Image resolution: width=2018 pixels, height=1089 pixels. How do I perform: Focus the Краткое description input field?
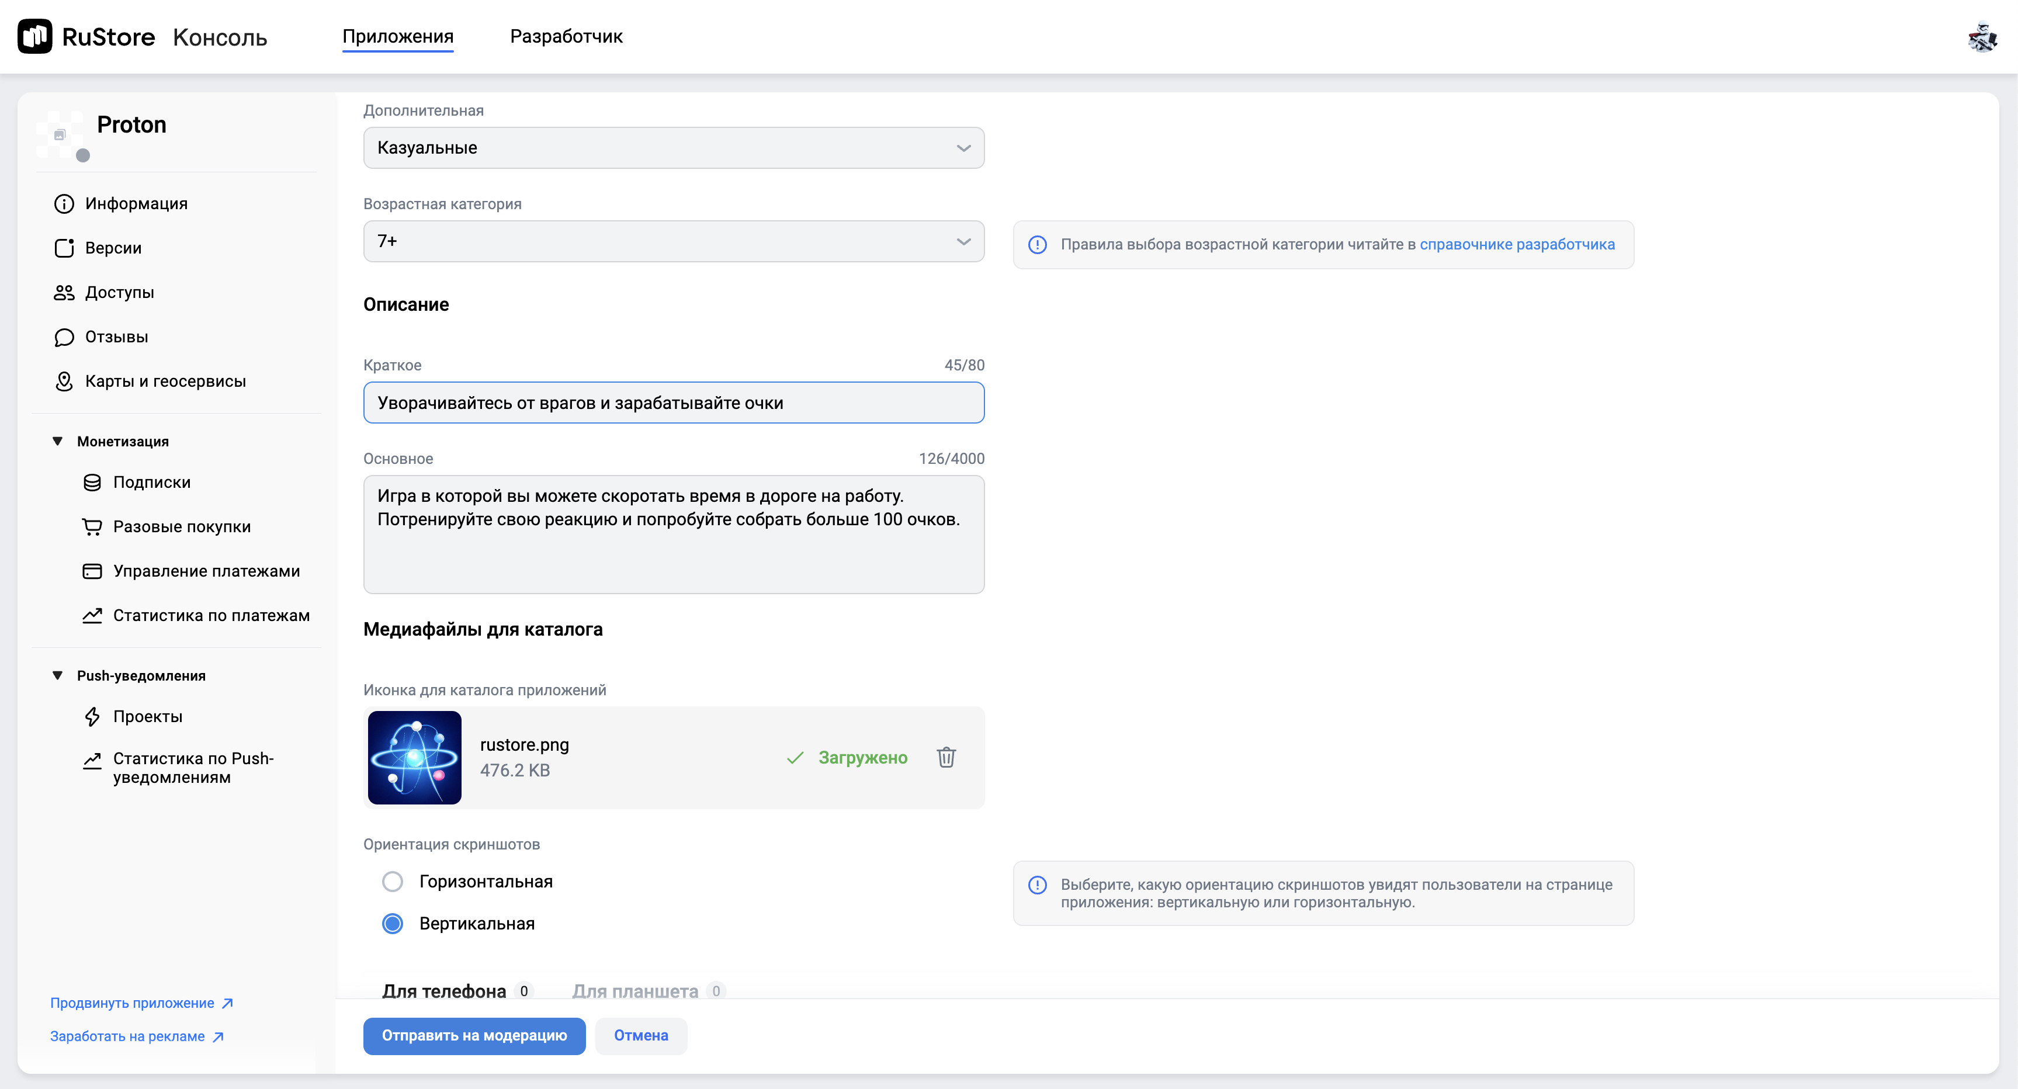point(674,403)
